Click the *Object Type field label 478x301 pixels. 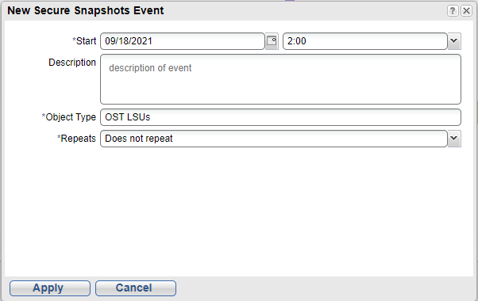point(68,117)
